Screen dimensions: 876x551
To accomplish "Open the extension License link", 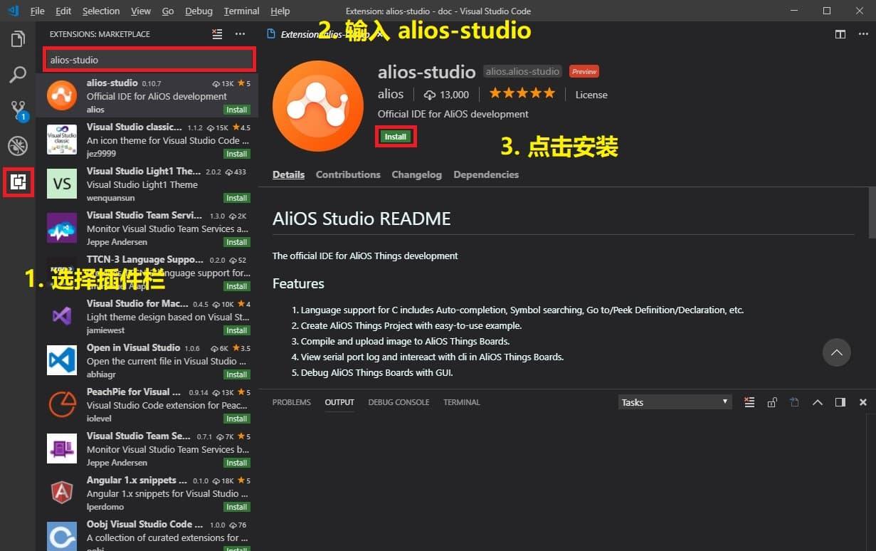I will click(x=591, y=94).
